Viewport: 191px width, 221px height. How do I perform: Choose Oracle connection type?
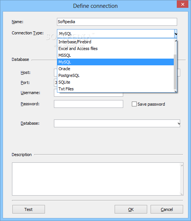click(x=115, y=69)
